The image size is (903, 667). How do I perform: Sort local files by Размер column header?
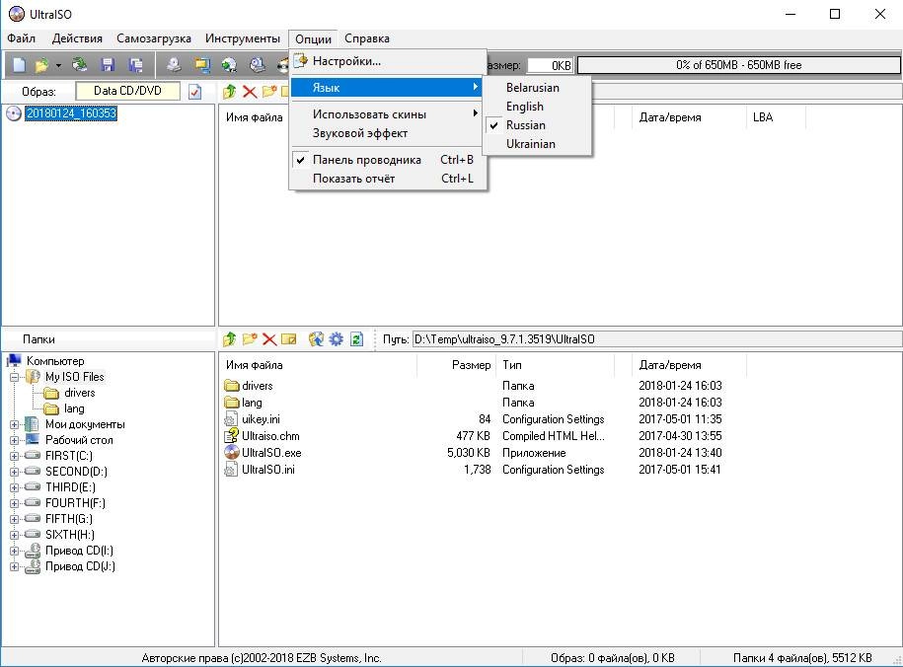455,365
